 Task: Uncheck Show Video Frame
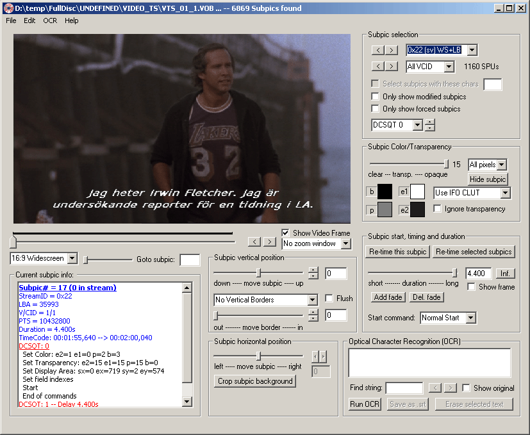click(x=285, y=233)
